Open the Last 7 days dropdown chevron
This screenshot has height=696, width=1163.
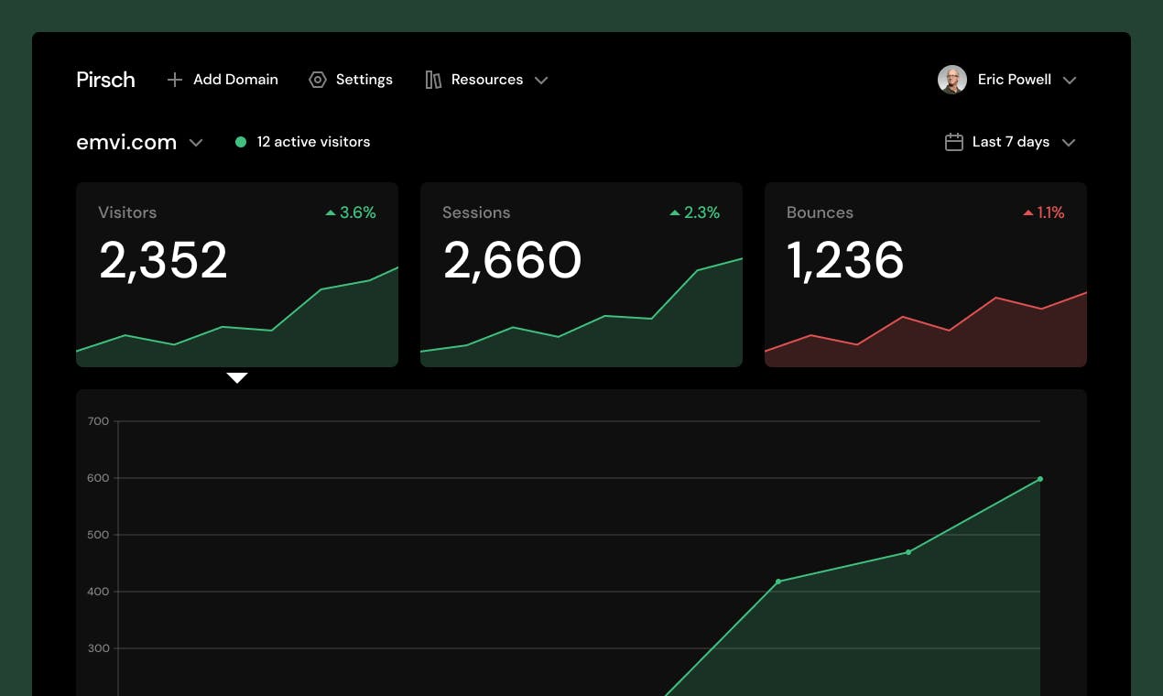1068,143
